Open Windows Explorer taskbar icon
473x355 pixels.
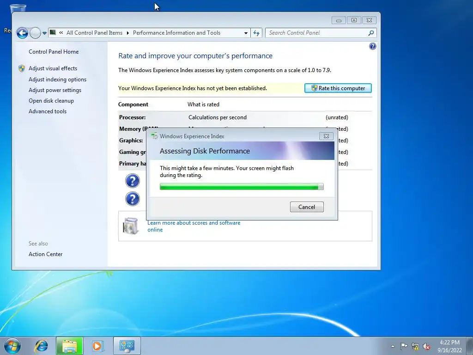click(69, 346)
